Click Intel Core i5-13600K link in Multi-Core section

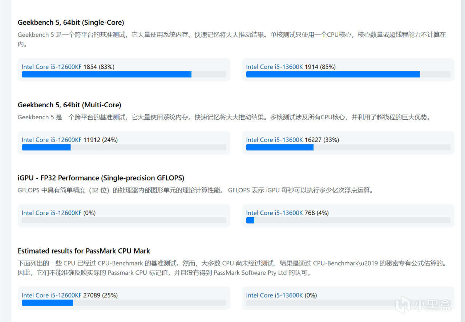(x=274, y=140)
